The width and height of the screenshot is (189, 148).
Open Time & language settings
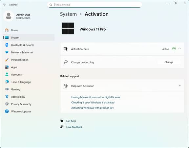29,82
